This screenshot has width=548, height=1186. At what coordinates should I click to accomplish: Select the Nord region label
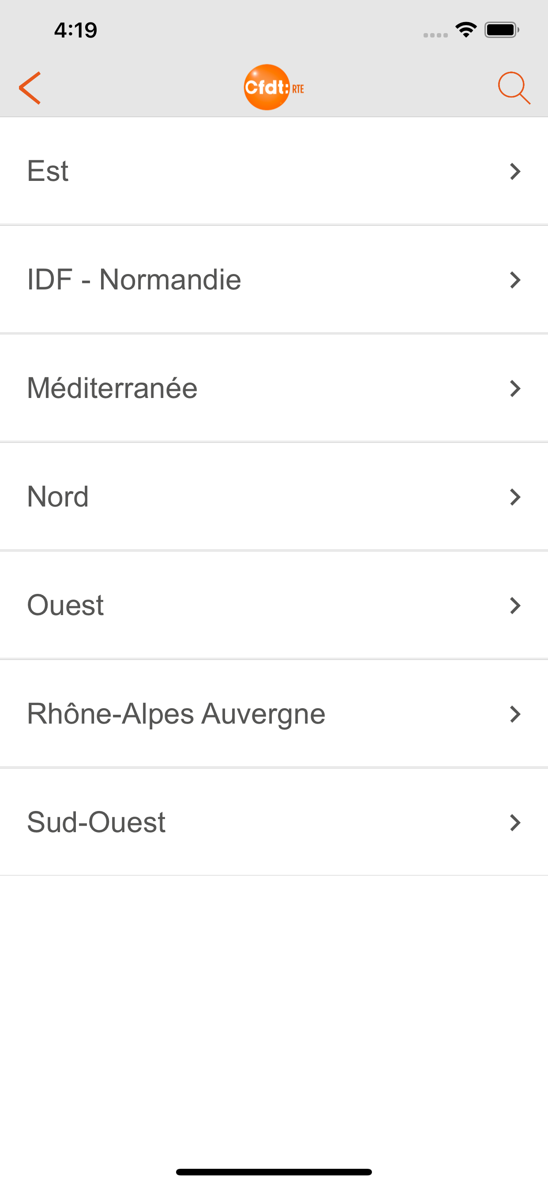58,497
